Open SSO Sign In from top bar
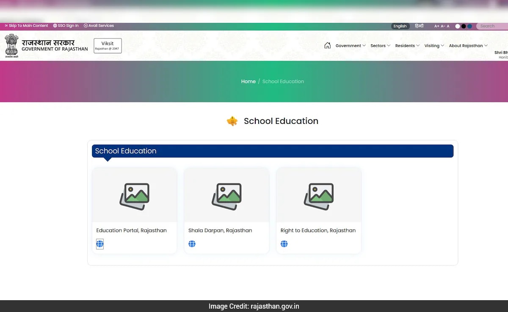This screenshot has height=312, width=508. coord(66,26)
